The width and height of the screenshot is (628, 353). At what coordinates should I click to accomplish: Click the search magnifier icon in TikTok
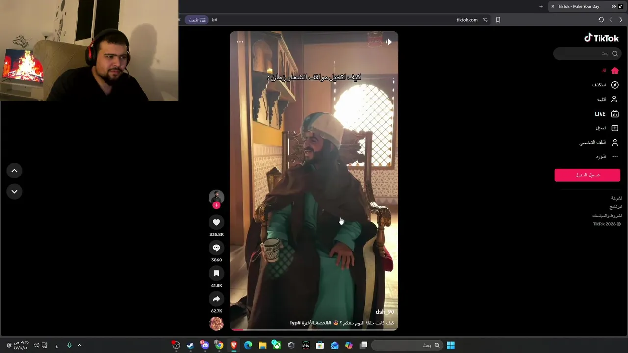pos(615,53)
